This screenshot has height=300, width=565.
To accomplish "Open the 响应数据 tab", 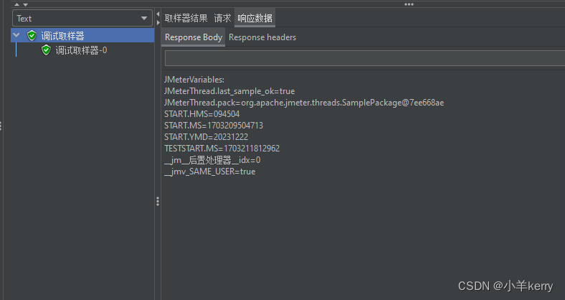I will (x=255, y=18).
